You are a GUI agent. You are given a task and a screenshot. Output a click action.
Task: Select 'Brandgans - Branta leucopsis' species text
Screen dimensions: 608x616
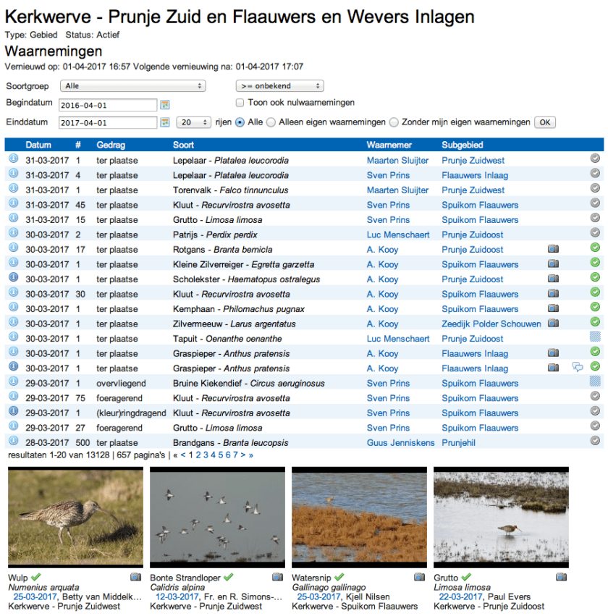point(231,443)
